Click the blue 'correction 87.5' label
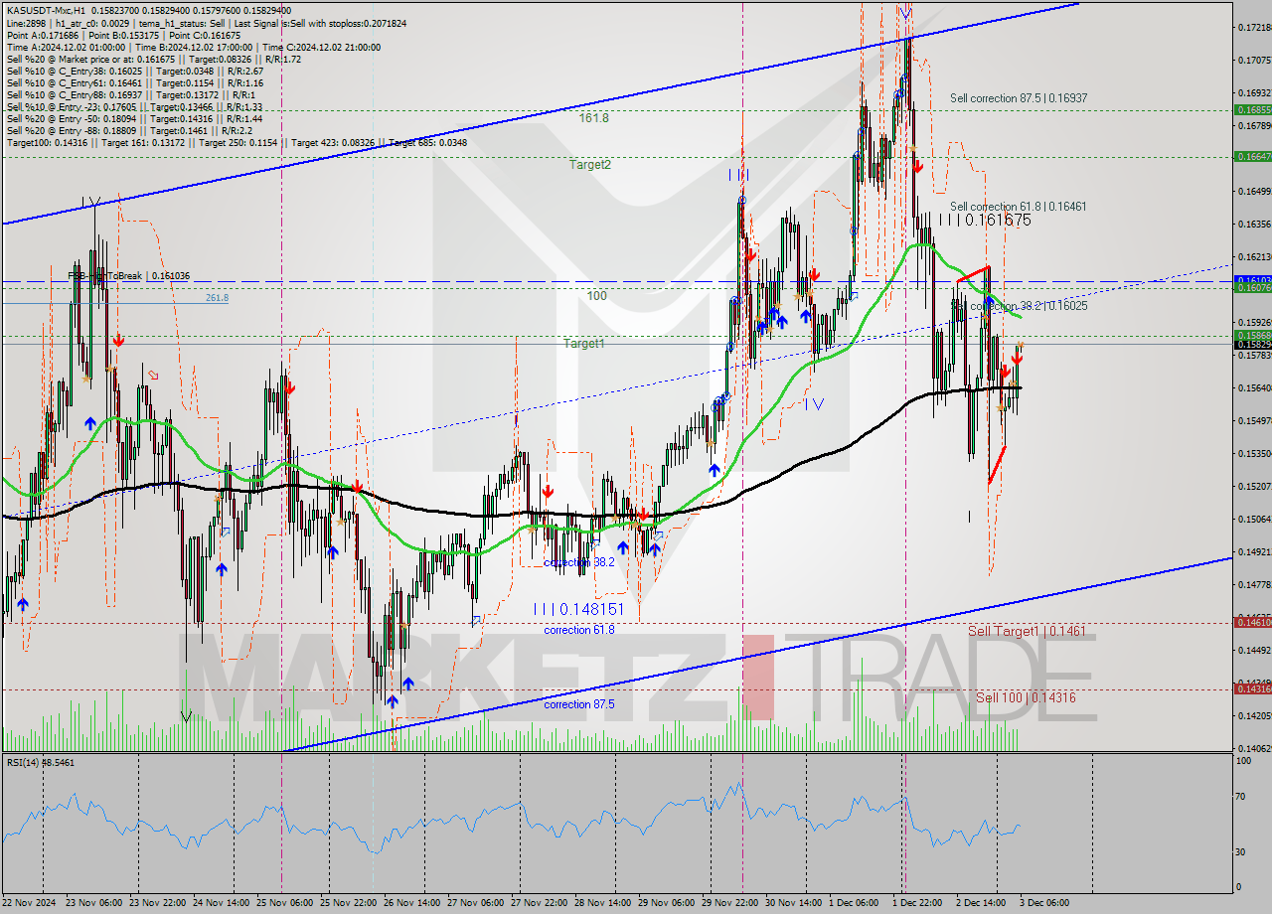Screen dimensions: 1272x914 [579, 704]
